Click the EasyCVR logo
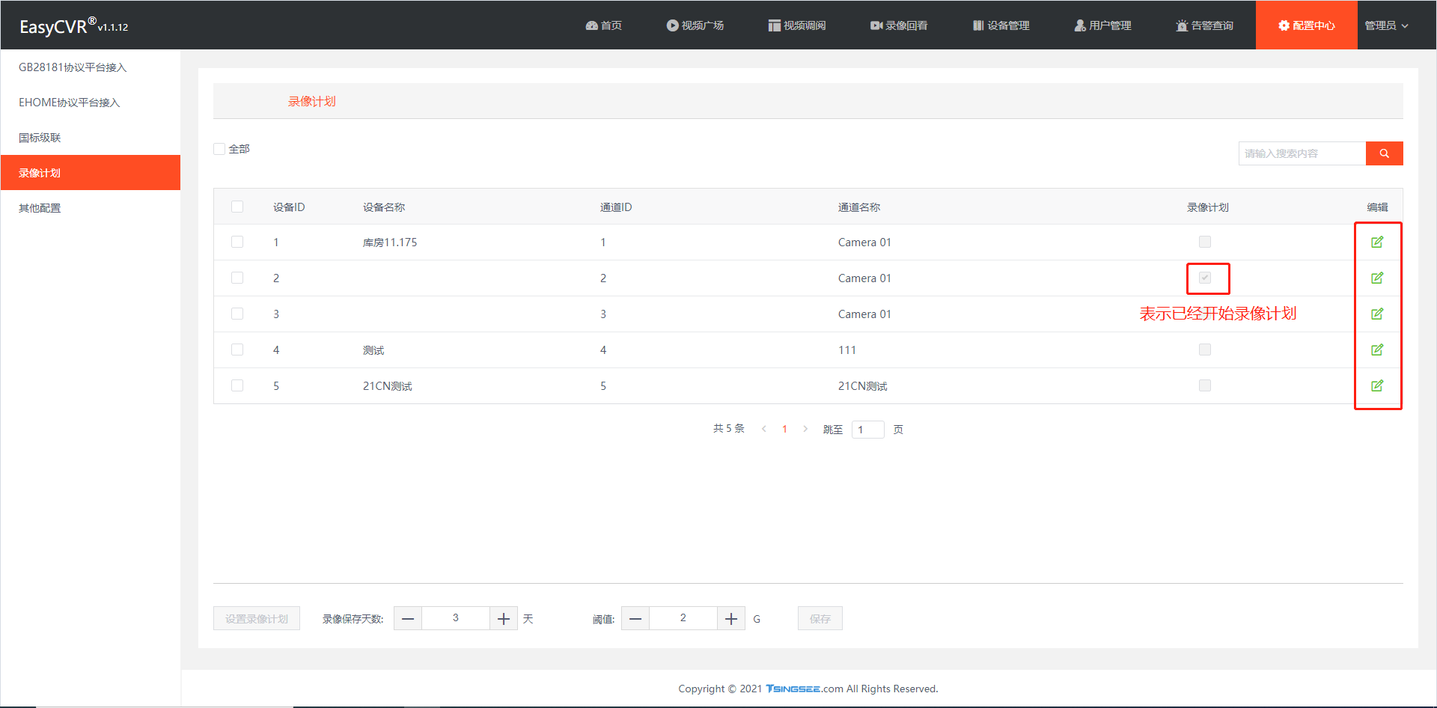 tap(73, 25)
